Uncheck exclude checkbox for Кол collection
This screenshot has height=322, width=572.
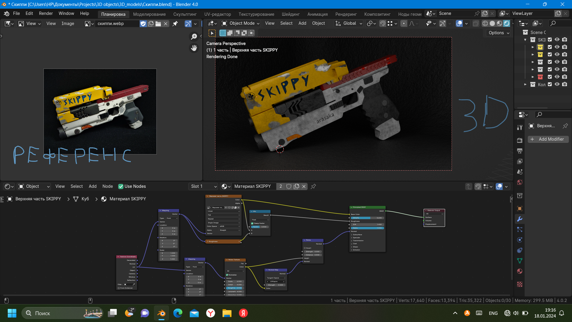coord(550,84)
